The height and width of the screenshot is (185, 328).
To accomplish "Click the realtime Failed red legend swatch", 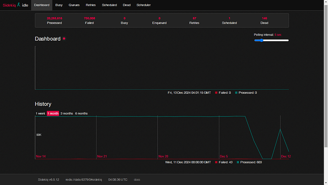I will coord(216,93).
